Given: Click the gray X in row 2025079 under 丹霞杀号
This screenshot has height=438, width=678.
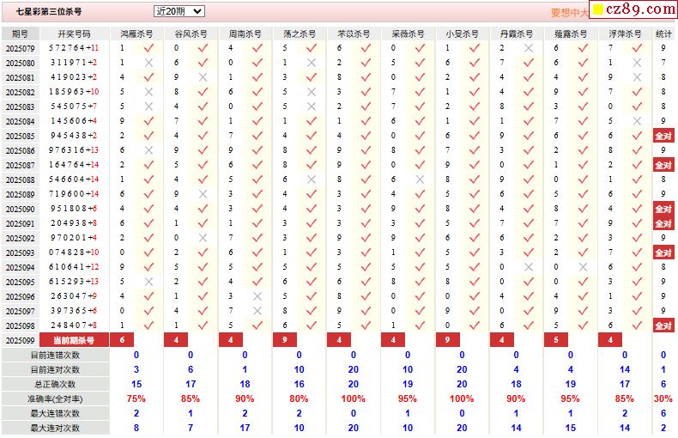Looking at the screenshot, I should pos(529,48).
